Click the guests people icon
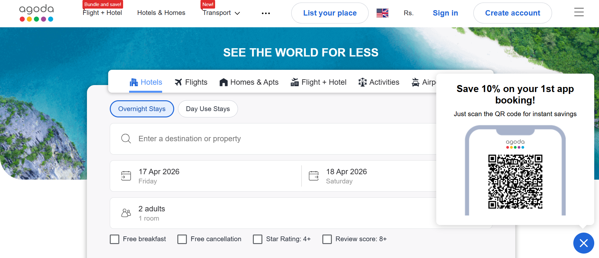 click(126, 213)
